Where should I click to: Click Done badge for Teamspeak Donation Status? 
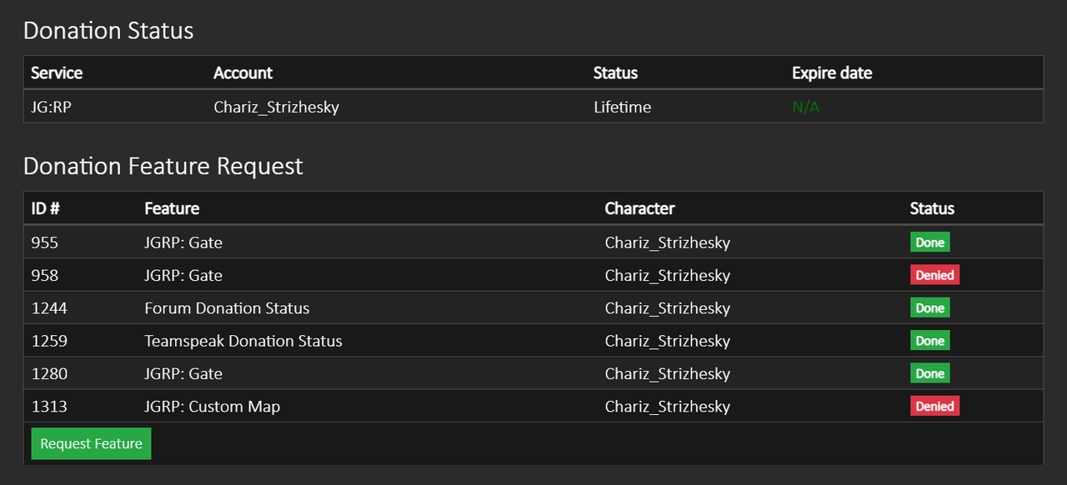tap(929, 341)
